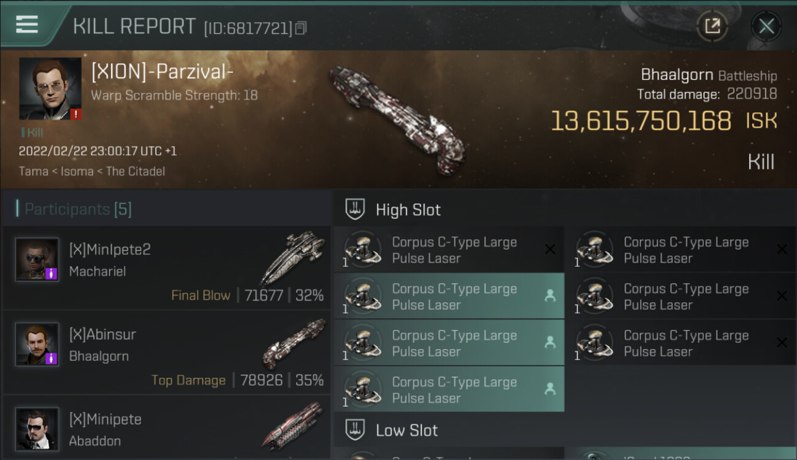797x460 pixels.
Task: Click the Low Slot shield icon
Action: point(355,429)
